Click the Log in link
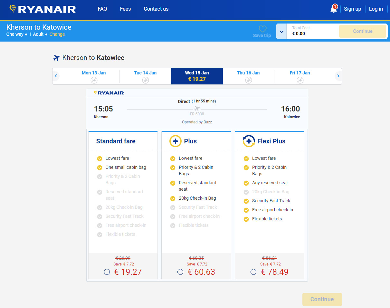This screenshot has width=390, height=308. coord(376,9)
